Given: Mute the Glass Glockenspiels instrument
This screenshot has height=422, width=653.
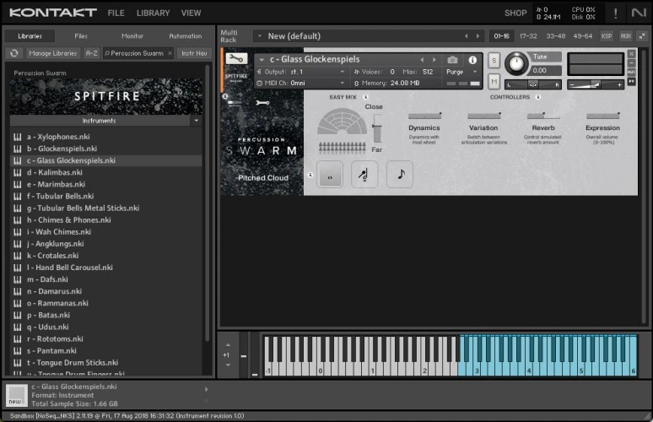Looking at the screenshot, I should [x=494, y=82].
